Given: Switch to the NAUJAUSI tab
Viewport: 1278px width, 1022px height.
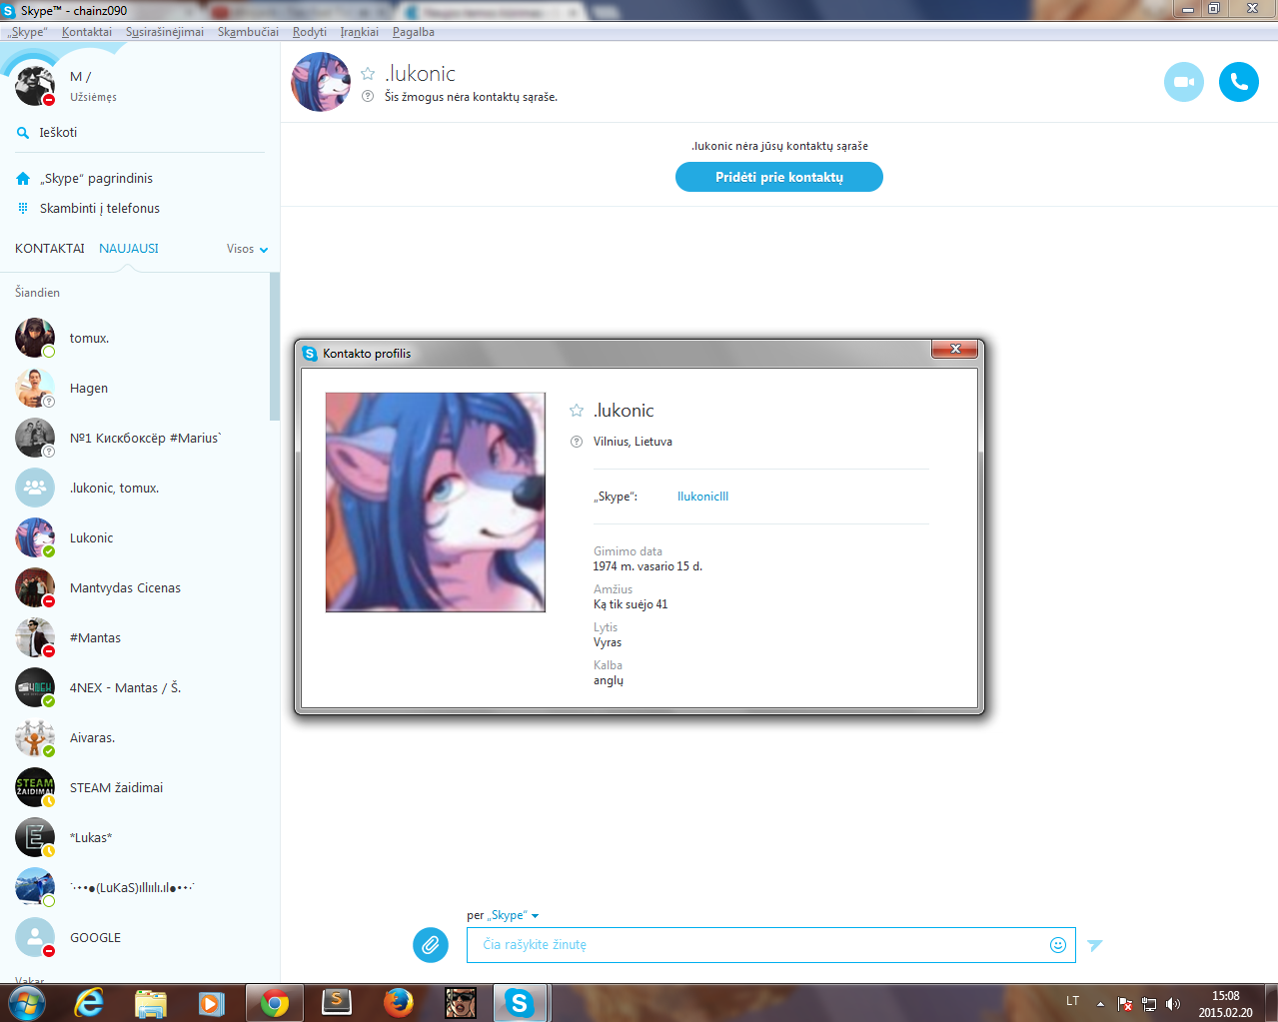Looking at the screenshot, I should coord(129,249).
